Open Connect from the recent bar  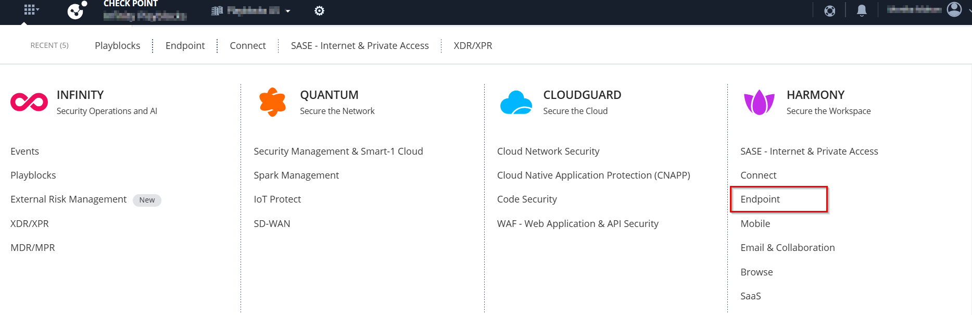pyautogui.click(x=248, y=45)
